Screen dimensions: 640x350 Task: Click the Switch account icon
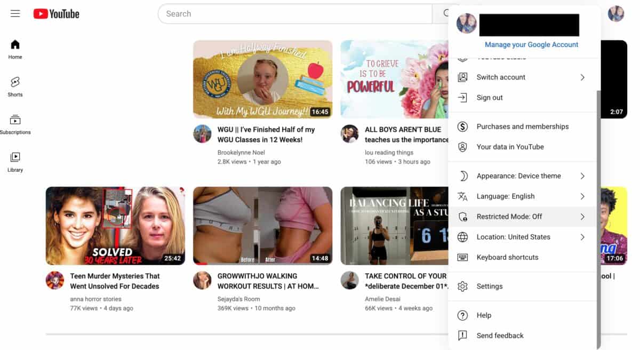coord(462,77)
